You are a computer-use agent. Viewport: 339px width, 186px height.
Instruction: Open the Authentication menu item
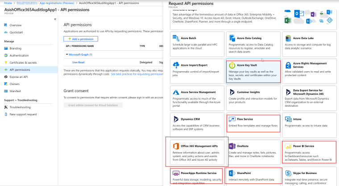tap(19, 56)
